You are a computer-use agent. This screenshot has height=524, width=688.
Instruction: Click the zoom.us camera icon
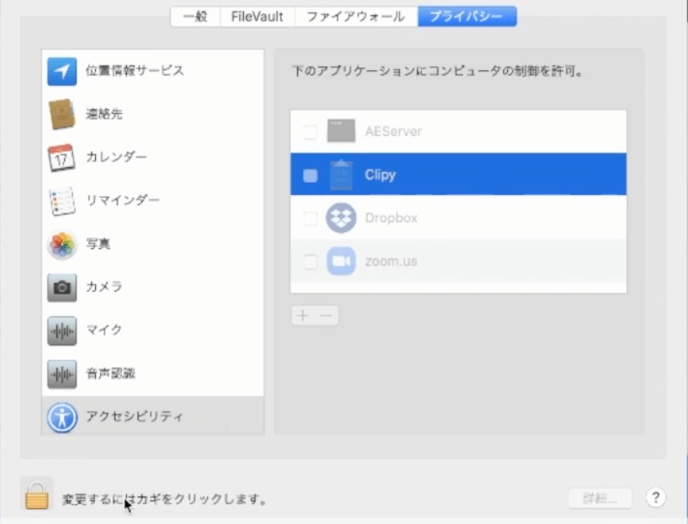click(x=341, y=261)
